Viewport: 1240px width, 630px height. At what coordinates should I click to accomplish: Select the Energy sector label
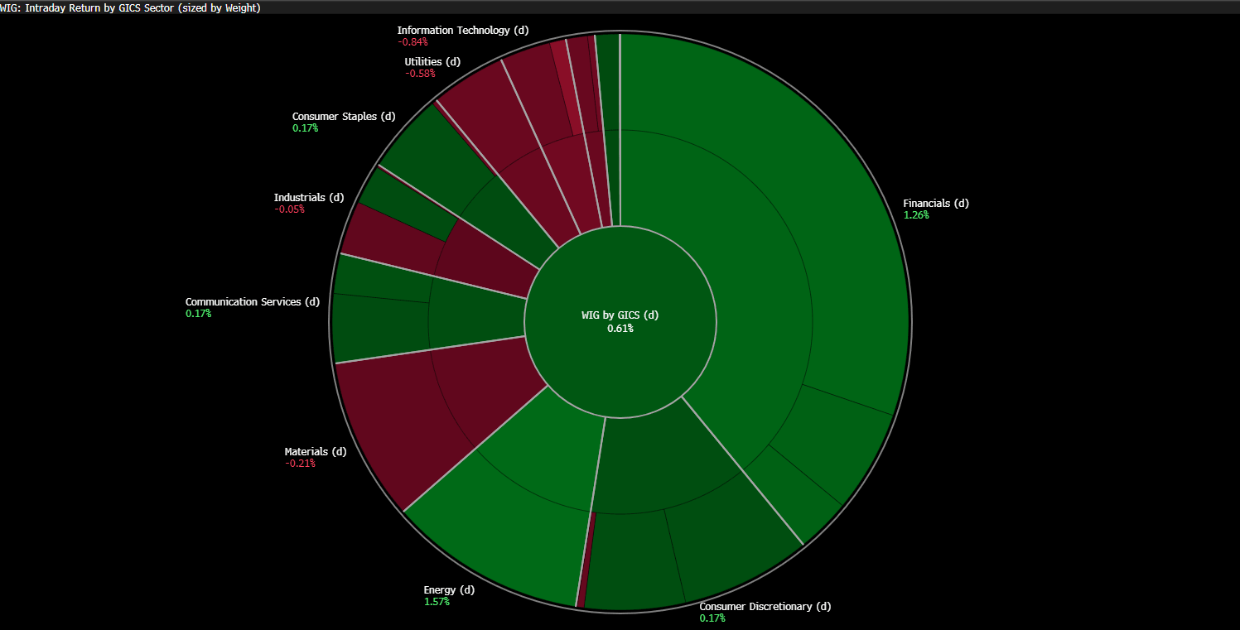coord(449,590)
